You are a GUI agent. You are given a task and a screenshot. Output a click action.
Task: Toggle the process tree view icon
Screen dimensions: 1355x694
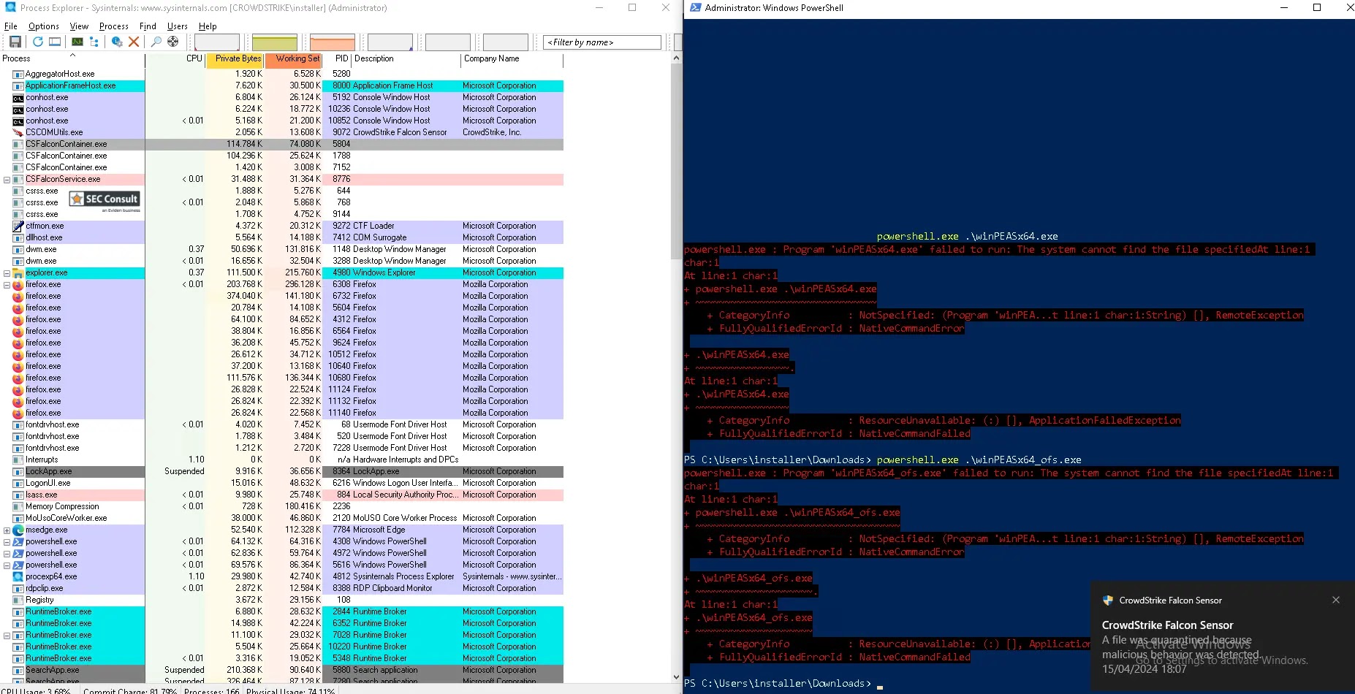[94, 42]
